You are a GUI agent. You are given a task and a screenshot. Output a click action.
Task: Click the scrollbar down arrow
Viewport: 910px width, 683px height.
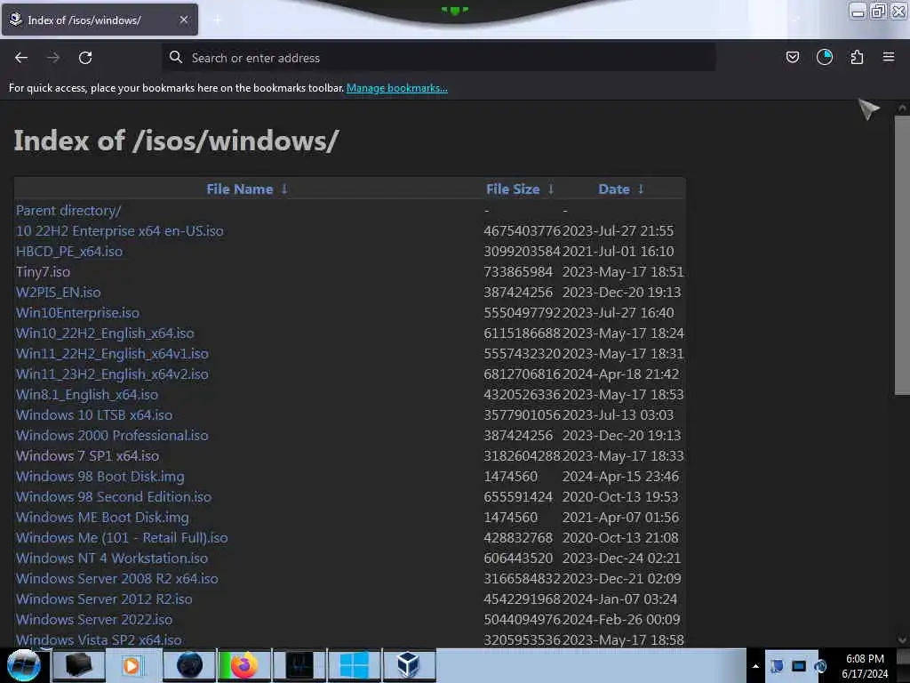pyautogui.click(x=902, y=640)
